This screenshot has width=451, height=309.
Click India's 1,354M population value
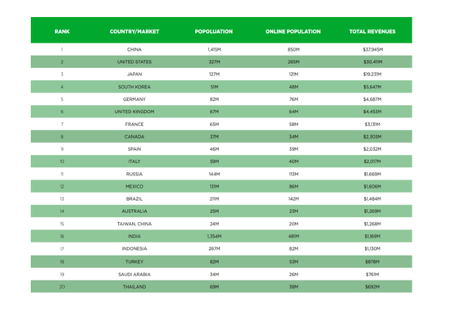(214, 236)
